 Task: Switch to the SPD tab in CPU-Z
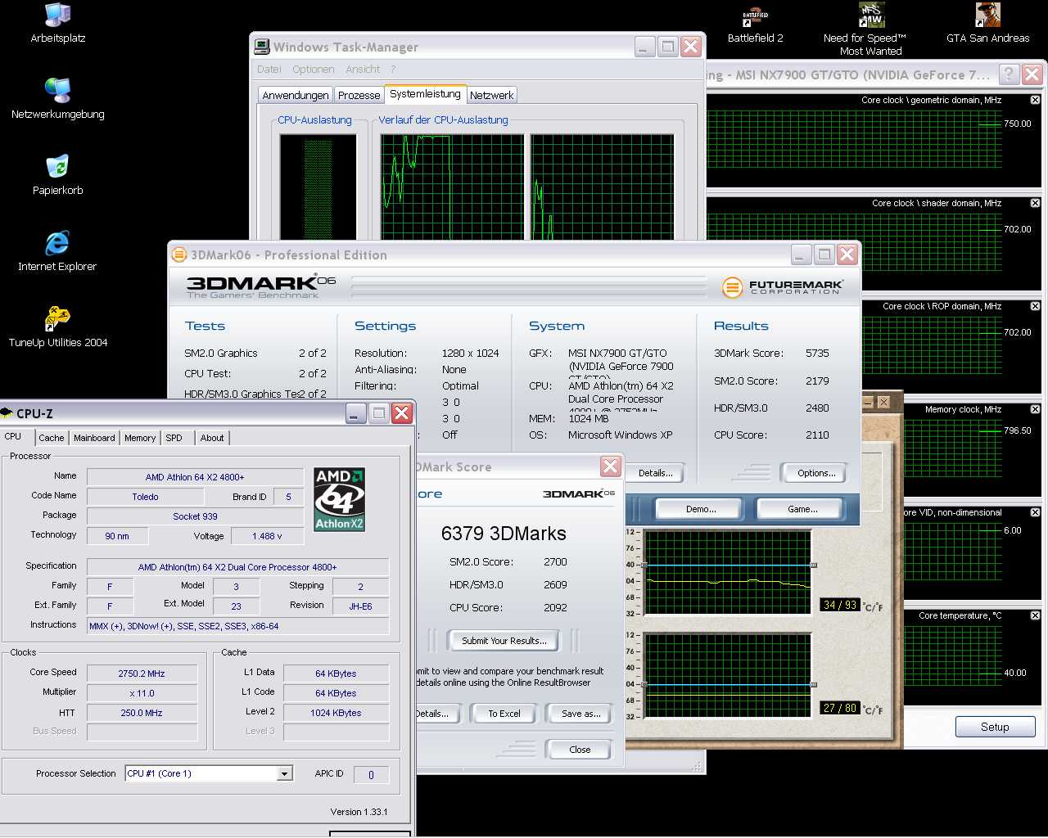tap(174, 438)
